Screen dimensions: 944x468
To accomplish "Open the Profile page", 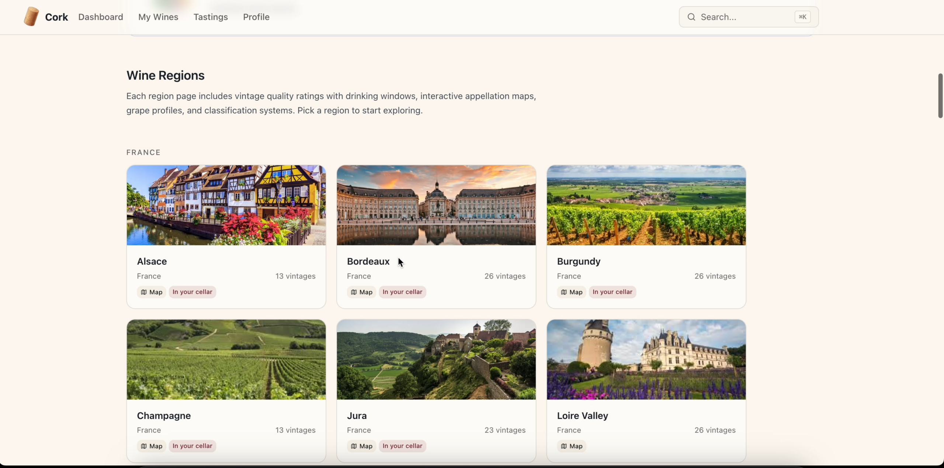I will [x=256, y=17].
